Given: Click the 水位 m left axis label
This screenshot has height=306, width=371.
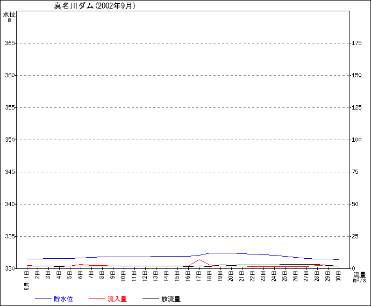Looking at the screenshot, I should click(10, 17).
